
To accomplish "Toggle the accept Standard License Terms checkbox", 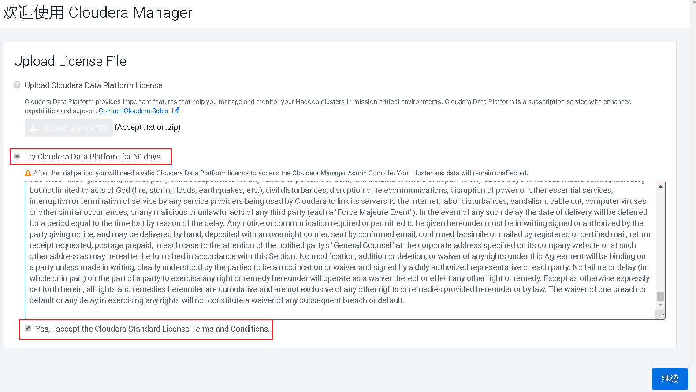I will (28, 329).
